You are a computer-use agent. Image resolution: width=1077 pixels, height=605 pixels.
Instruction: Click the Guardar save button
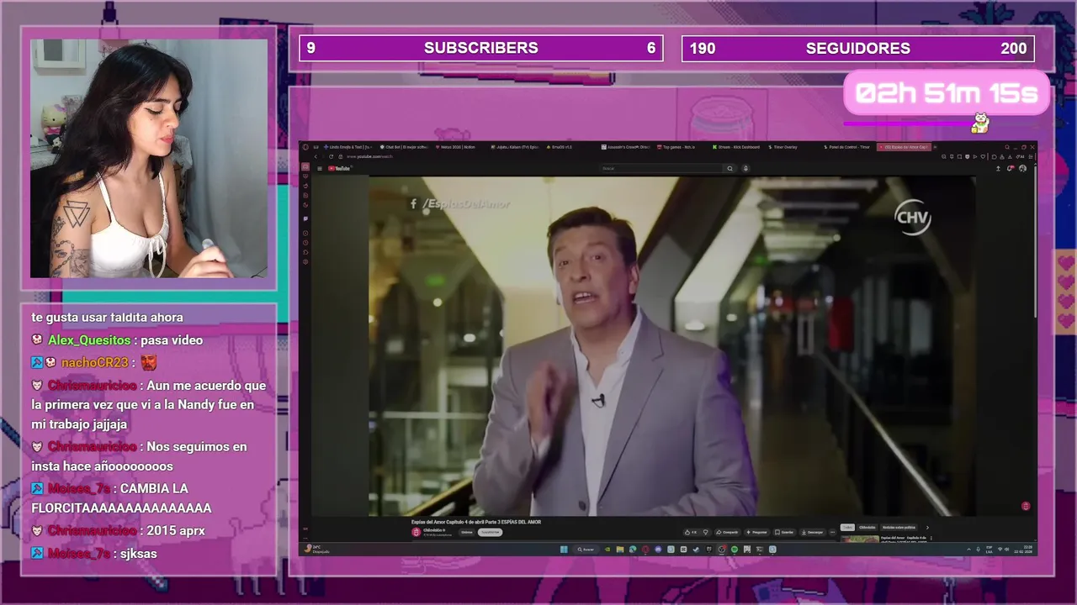(784, 532)
